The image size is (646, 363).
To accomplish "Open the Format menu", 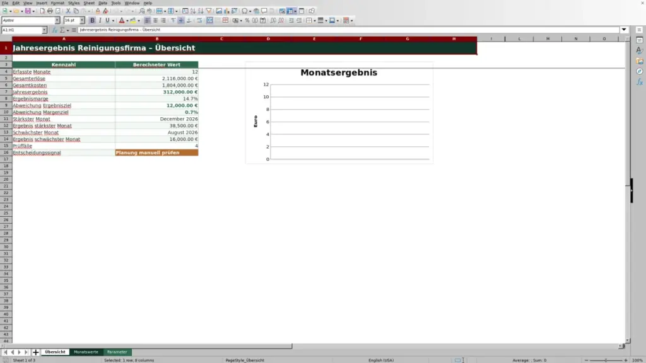I will pyautogui.click(x=57, y=3).
